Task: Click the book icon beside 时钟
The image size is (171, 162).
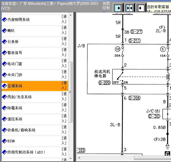Action: (x=4, y=141)
